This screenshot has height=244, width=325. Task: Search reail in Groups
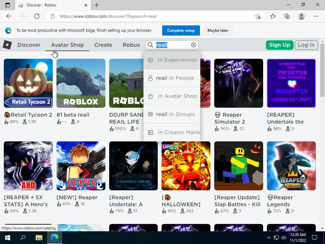172,114
